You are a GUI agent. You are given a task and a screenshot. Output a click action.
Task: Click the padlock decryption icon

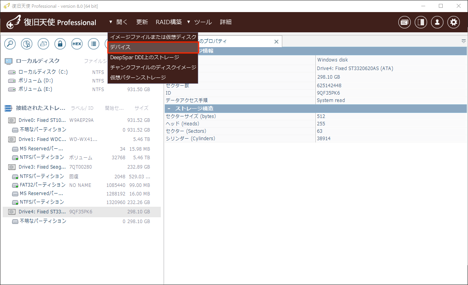tap(60, 44)
